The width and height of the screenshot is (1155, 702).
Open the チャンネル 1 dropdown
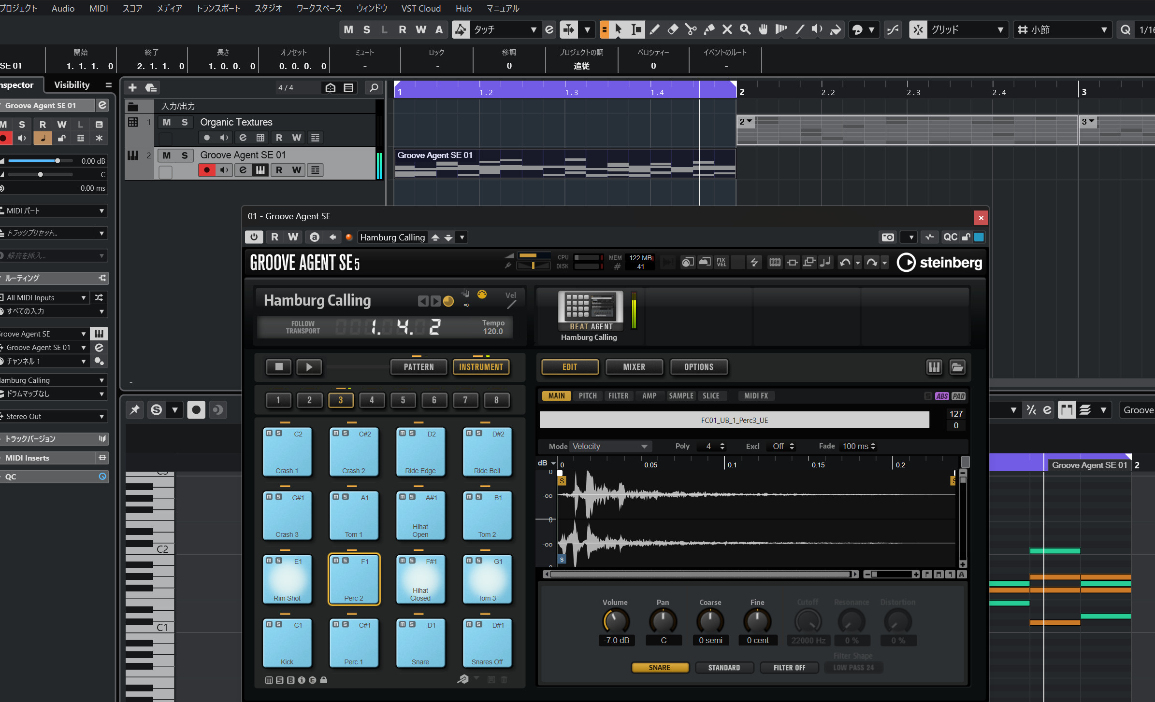point(44,361)
